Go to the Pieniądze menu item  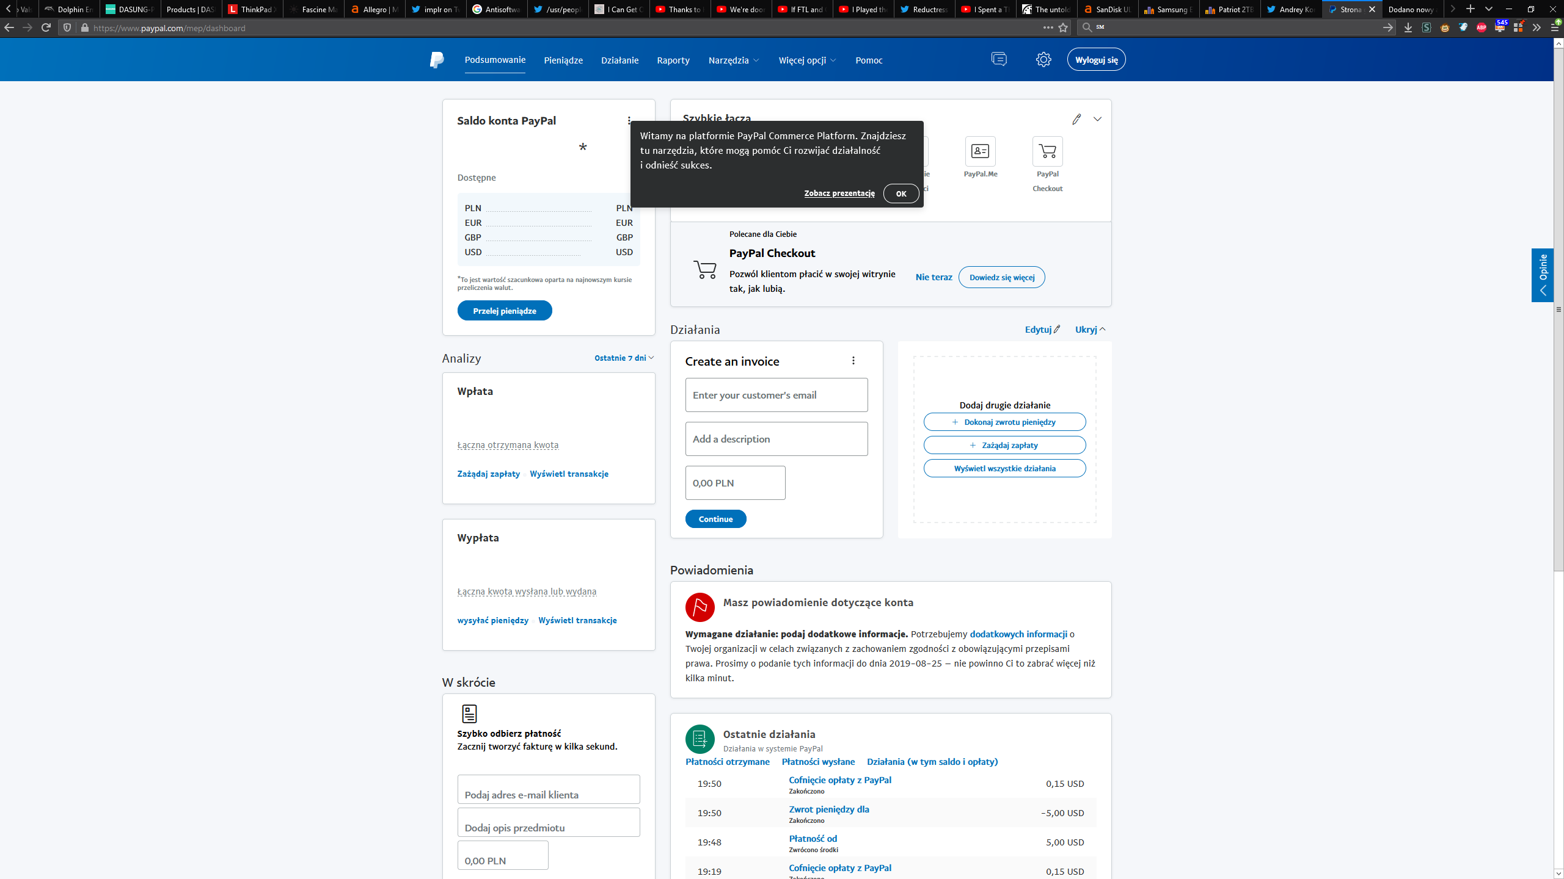[563, 60]
